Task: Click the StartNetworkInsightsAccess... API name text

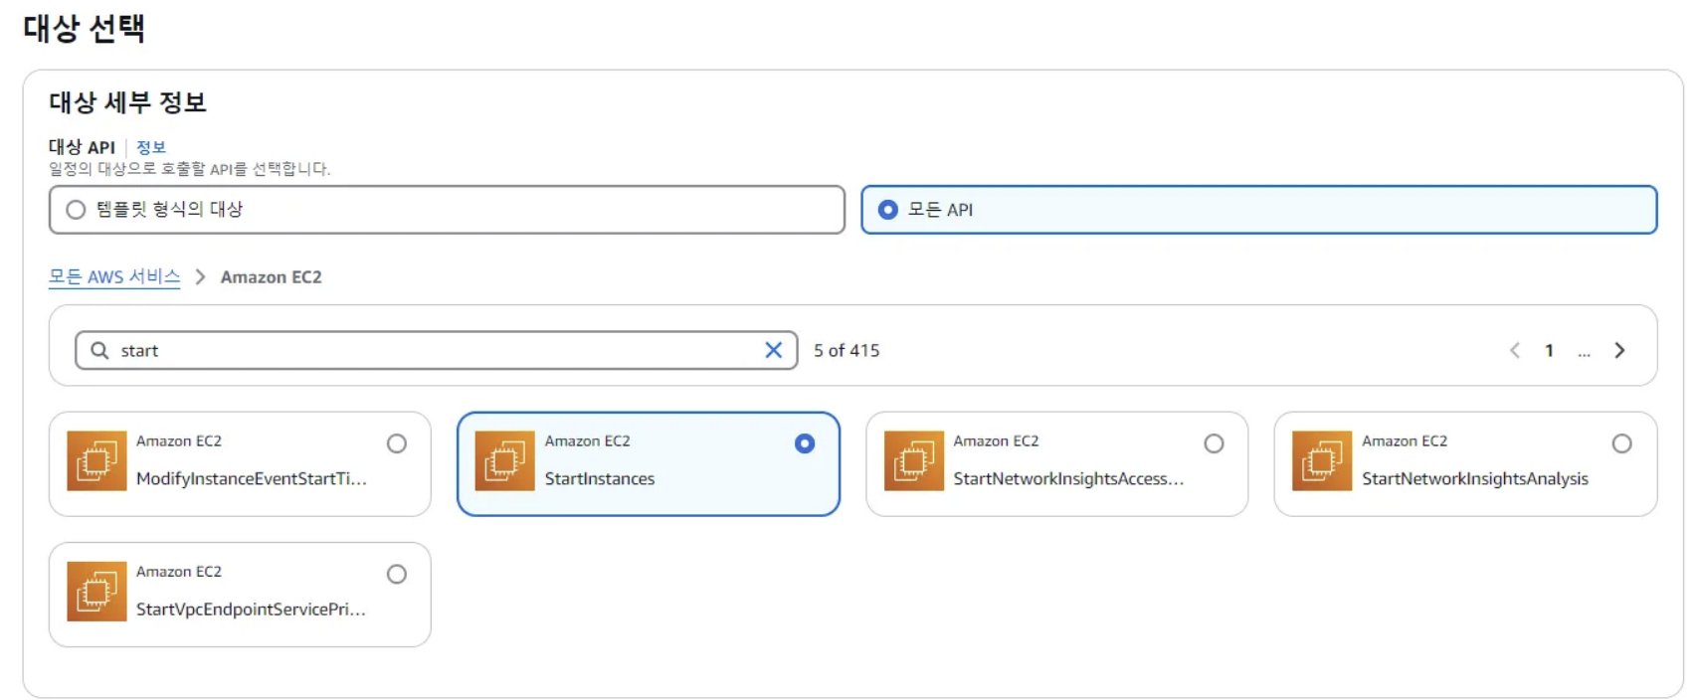Action: (x=1068, y=478)
